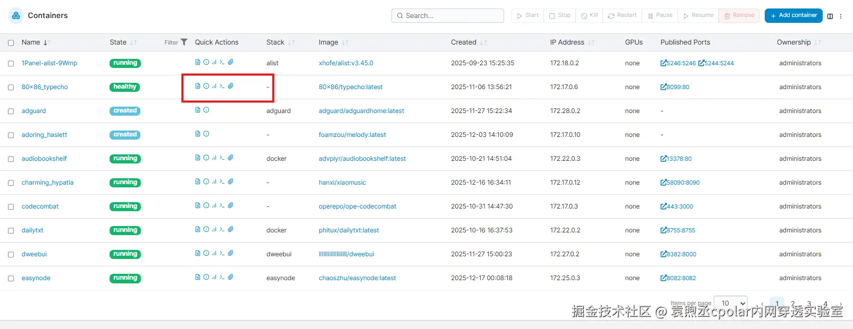The height and width of the screenshot is (329, 853).
Task: Open the xhofe/alist:v3.45.0 image link
Action: (x=346, y=63)
